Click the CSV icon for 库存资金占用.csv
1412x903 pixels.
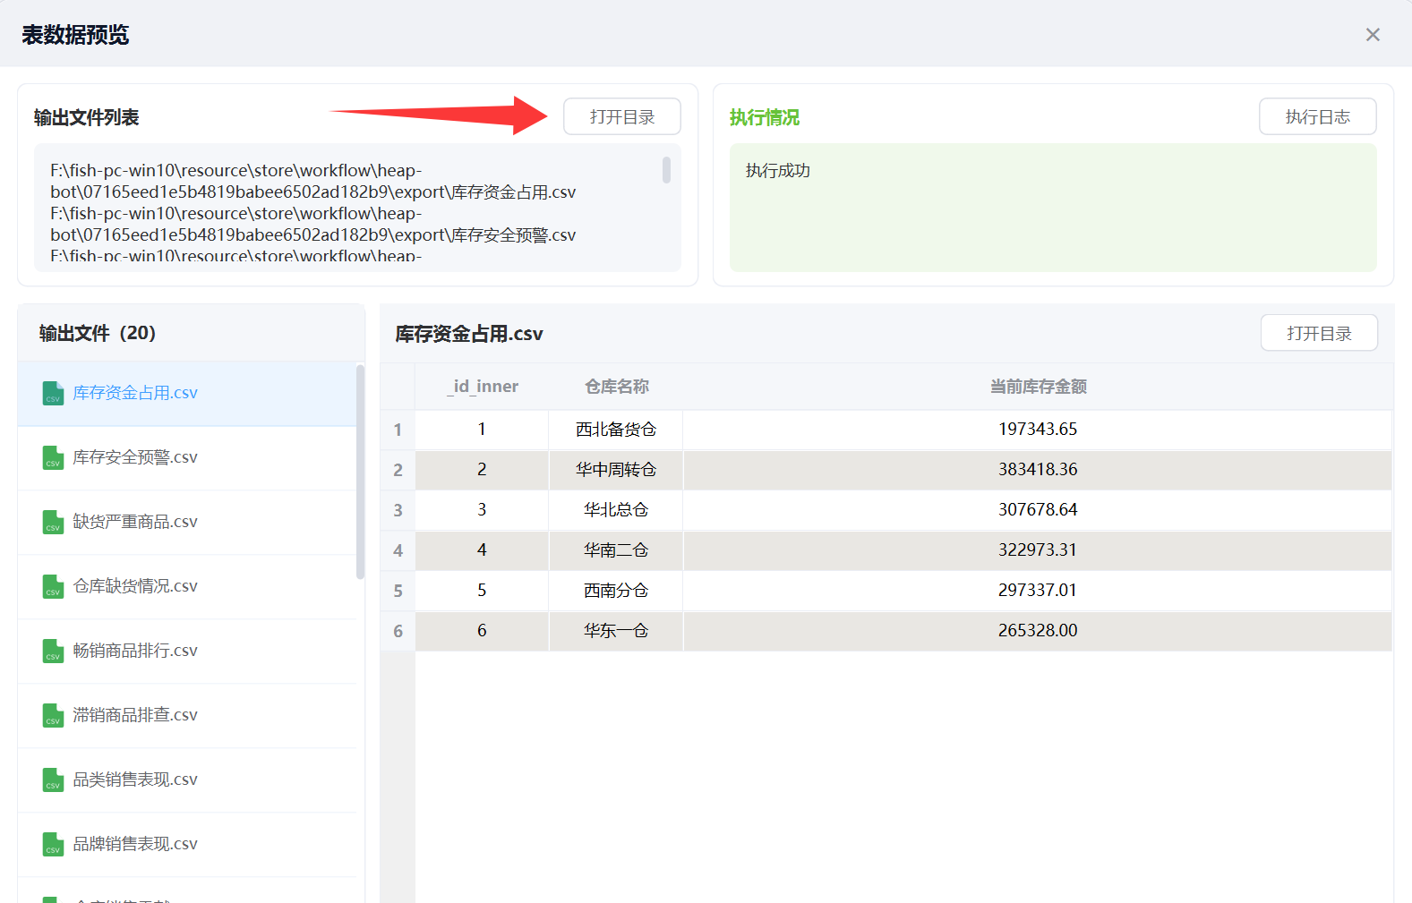click(x=53, y=394)
